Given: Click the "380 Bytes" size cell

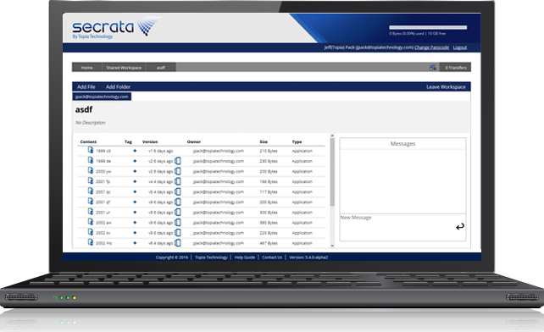Looking at the screenshot, I should [269, 223].
